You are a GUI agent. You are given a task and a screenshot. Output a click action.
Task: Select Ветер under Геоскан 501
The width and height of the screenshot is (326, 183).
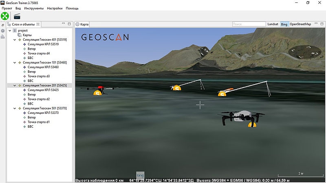point(32,118)
